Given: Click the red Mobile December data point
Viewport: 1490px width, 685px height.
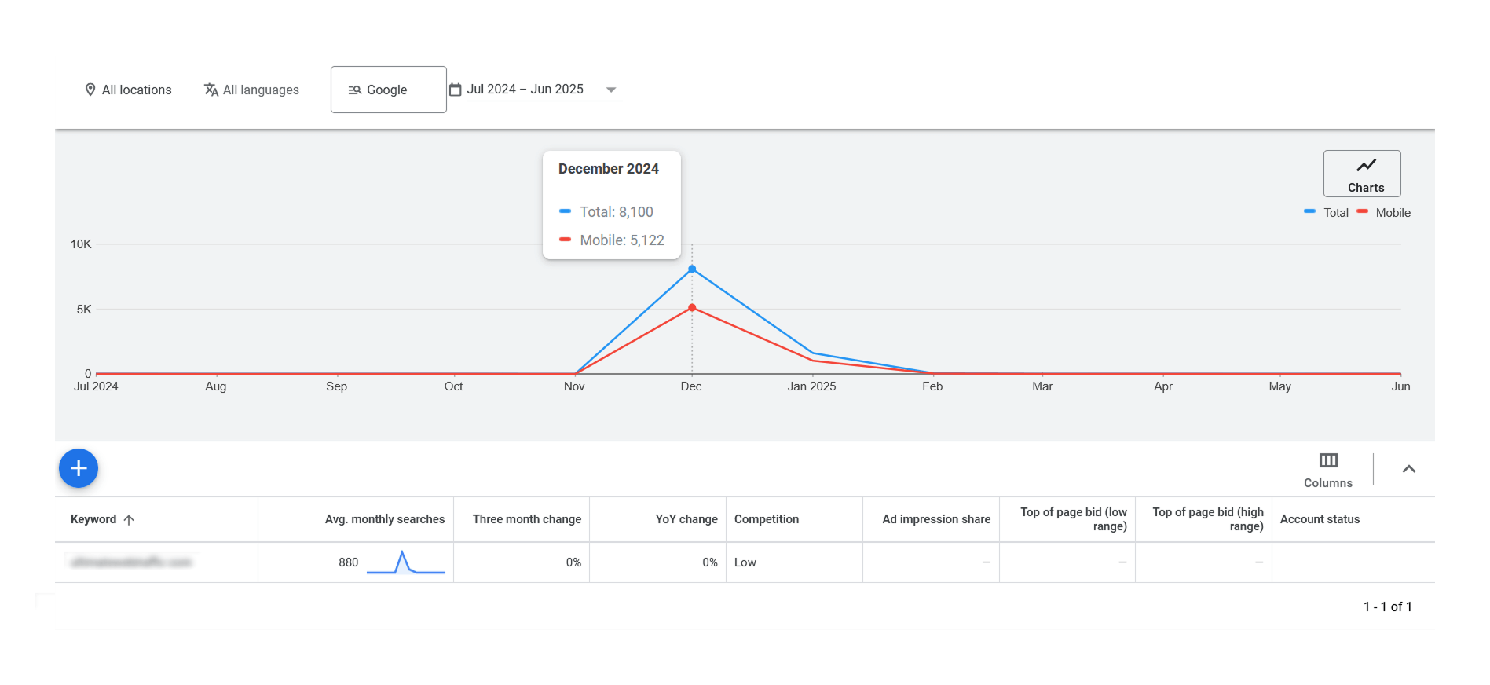Looking at the screenshot, I should point(692,308).
